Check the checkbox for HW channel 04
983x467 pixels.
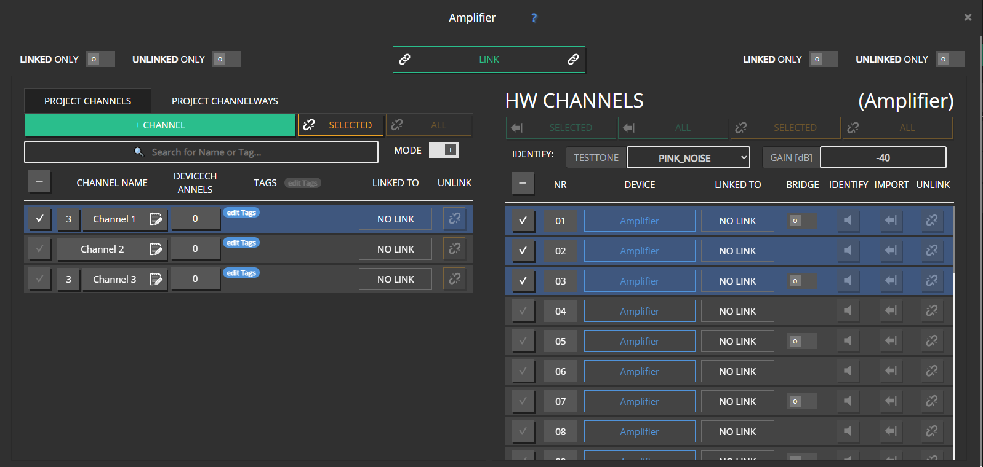pyautogui.click(x=523, y=311)
